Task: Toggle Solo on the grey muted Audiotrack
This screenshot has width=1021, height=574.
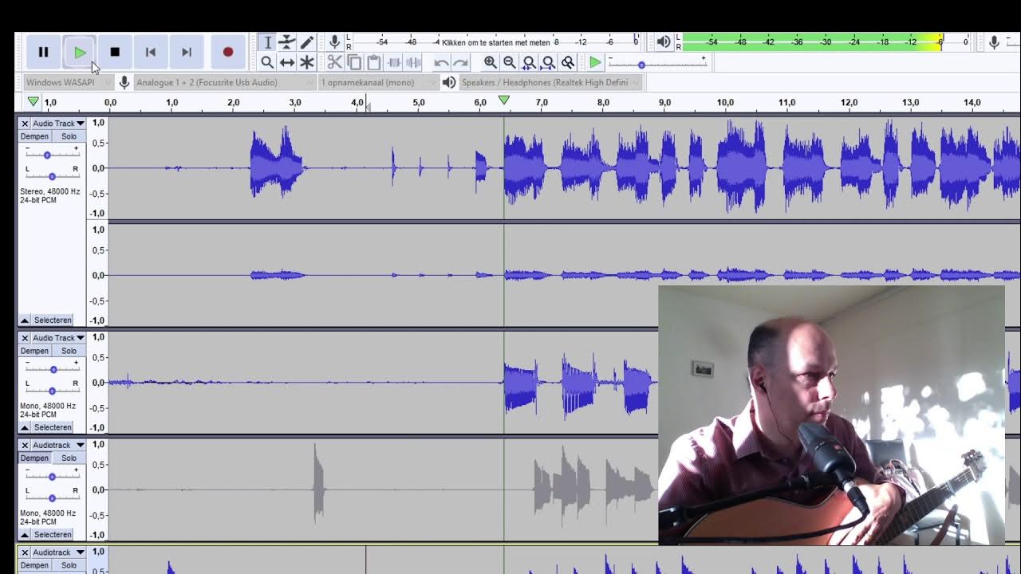Action: pos(69,458)
